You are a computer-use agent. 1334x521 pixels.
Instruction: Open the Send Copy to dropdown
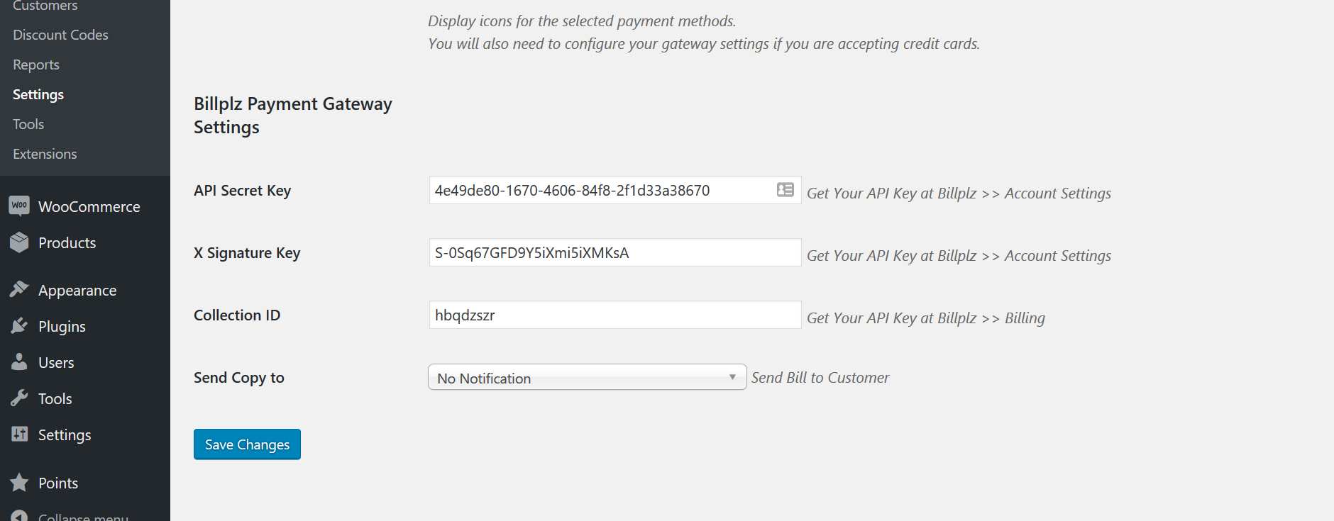(587, 377)
